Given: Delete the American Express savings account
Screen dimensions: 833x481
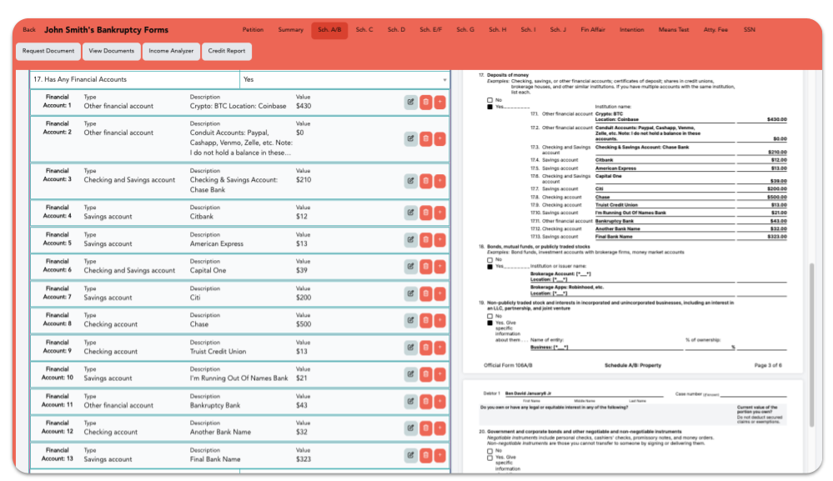Looking at the screenshot, I should pyautogui.click(x=425, y=239).
